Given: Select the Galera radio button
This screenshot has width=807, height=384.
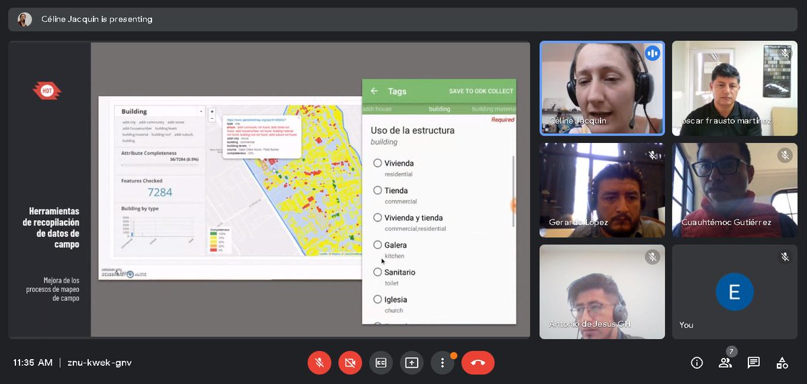Looking at the screenshot, I should [377, 245].
